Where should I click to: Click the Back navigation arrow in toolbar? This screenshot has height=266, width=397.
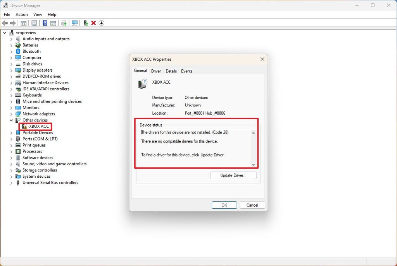[5, 23]
